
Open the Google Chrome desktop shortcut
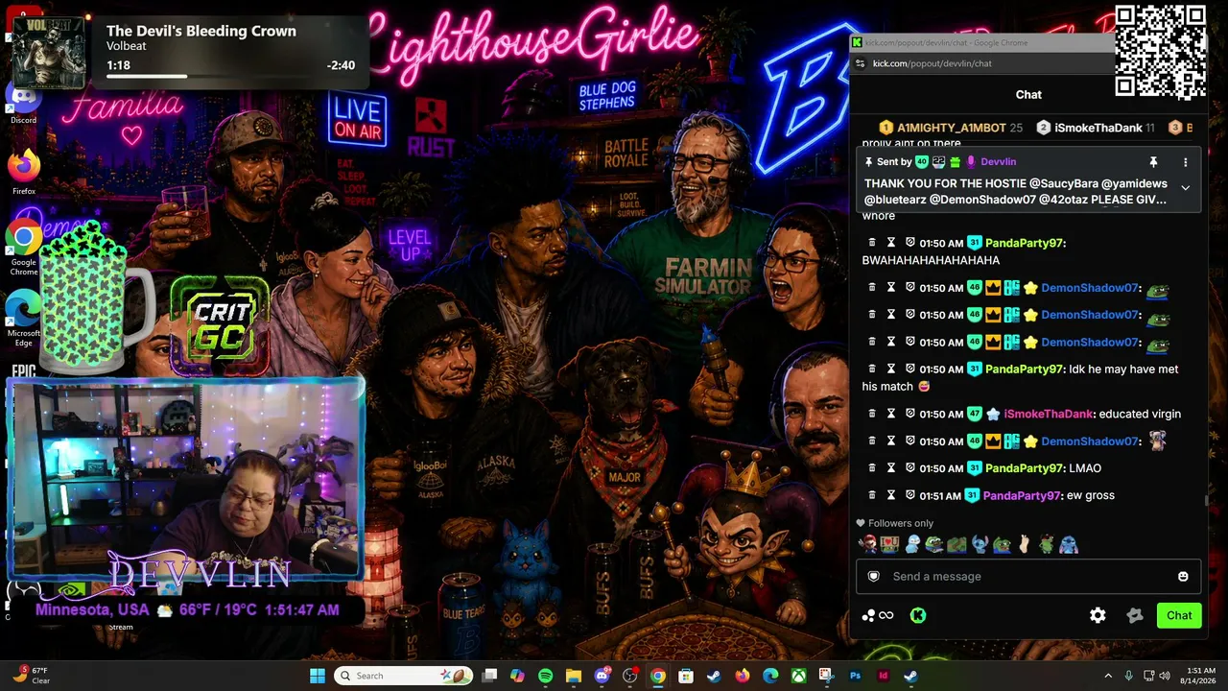tap(23, 248)
